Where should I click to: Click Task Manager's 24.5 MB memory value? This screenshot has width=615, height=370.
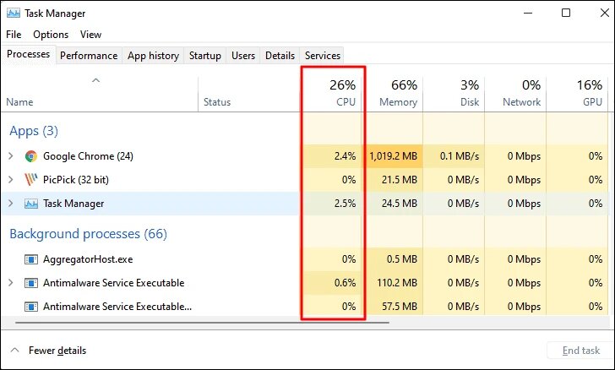pos(400,204)
